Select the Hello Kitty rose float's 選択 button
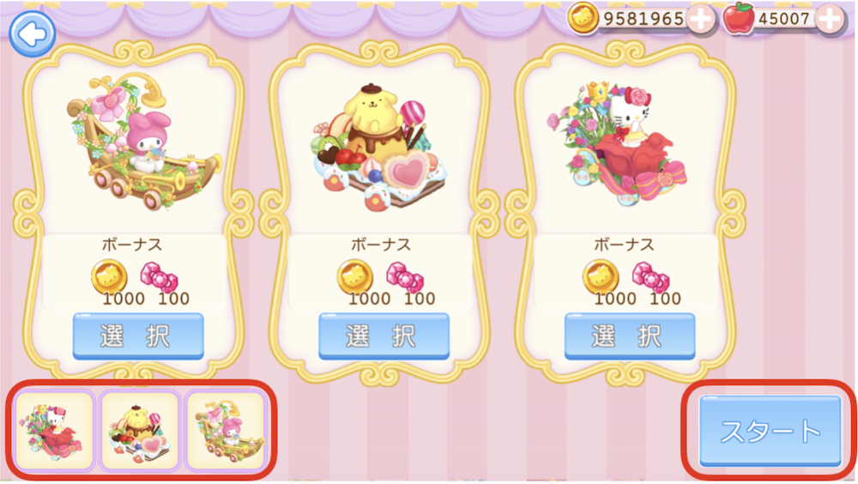Viewport: 858px width, 484px height. coord(630,336)
